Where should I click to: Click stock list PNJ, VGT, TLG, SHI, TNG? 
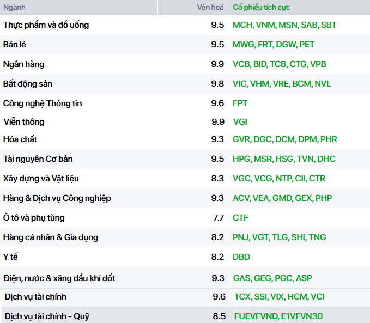(x=280, y=237)
